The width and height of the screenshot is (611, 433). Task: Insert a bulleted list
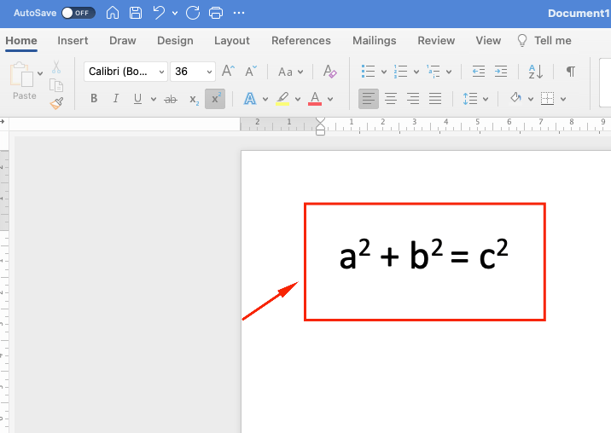click(x=369, y=72)
